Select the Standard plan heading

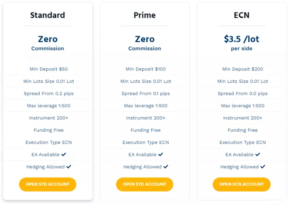[47, 15]
